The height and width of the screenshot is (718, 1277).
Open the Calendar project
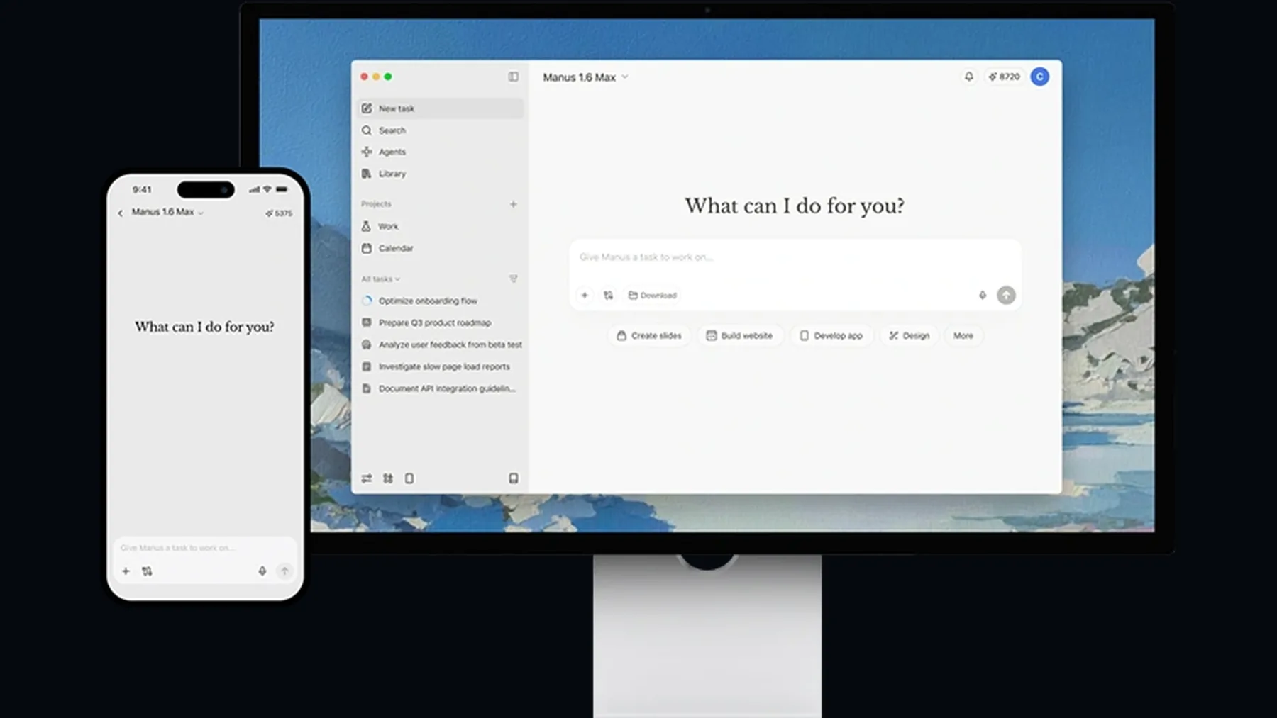click(x=441, y=248)
